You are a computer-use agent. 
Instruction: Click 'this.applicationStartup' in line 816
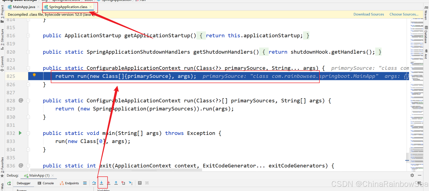point(264,36)
